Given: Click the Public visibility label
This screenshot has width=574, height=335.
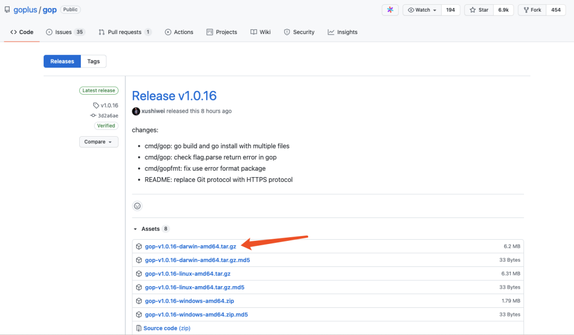Looking at the screenshot, I should coord(70,10).
